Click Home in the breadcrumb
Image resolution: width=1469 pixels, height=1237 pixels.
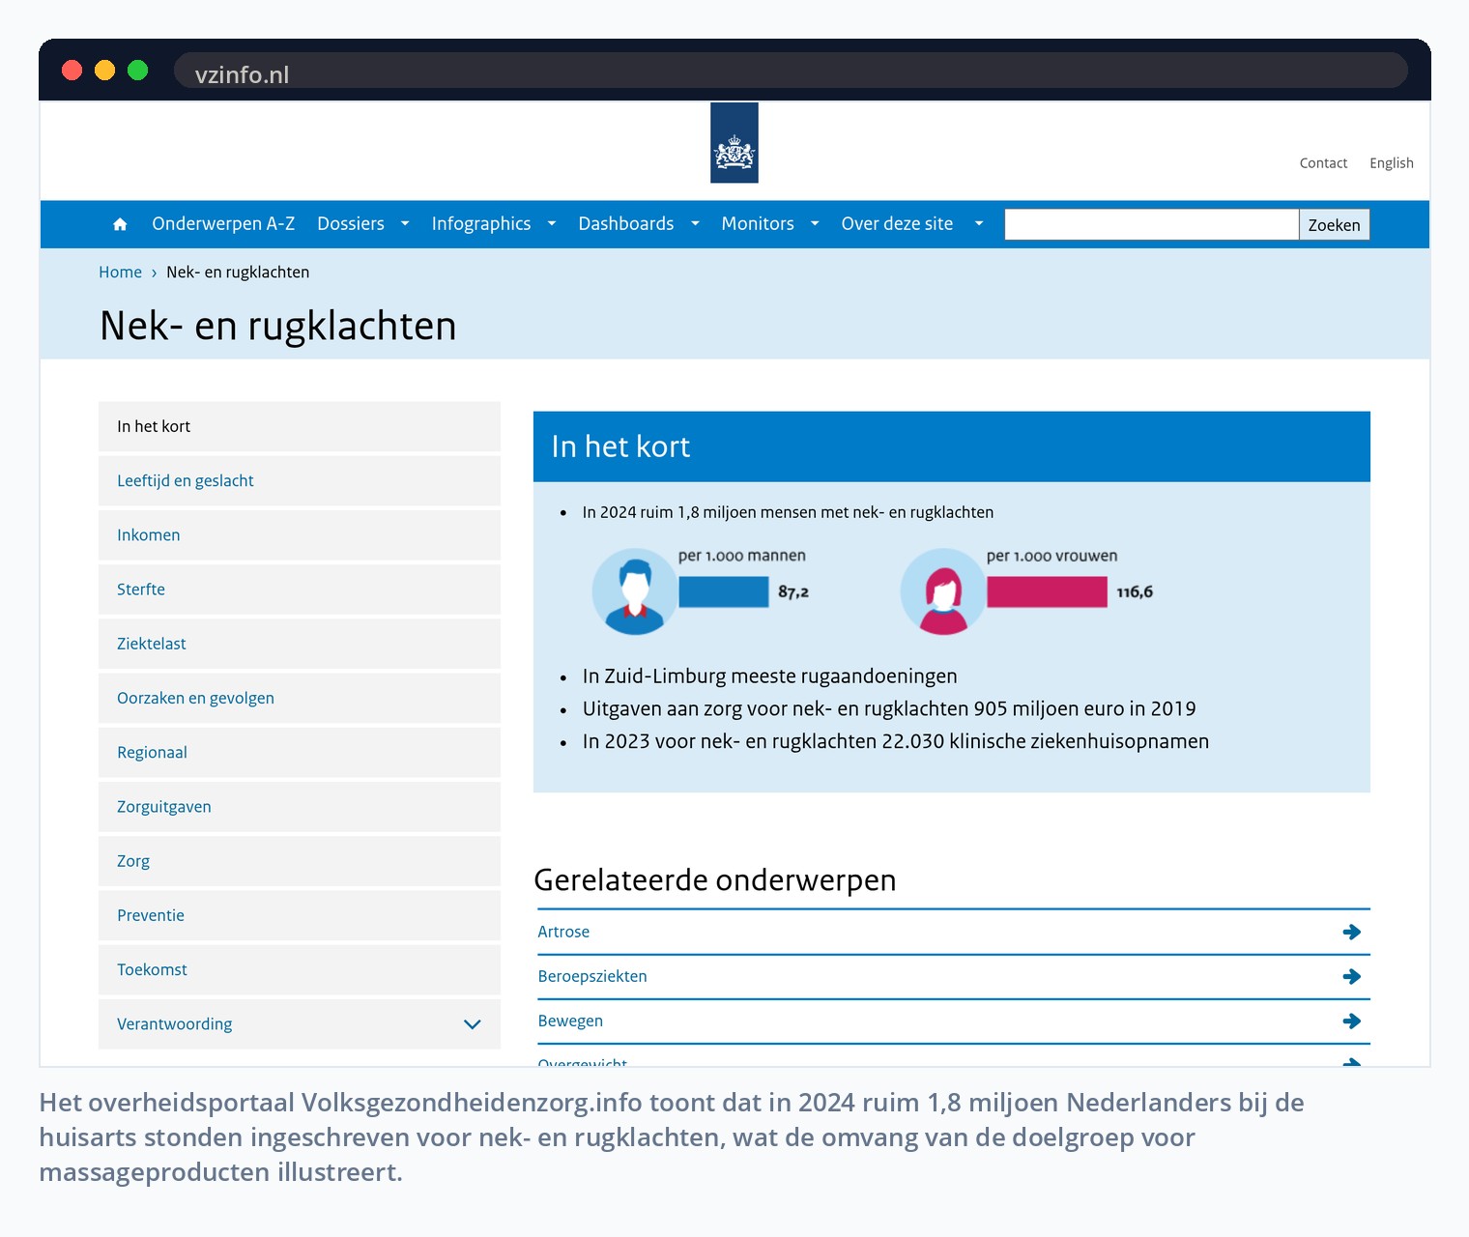point(120,273)
